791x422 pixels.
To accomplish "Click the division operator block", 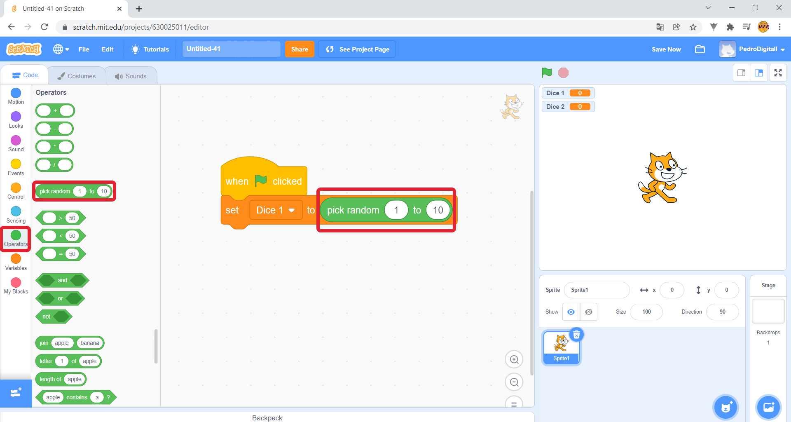I will coord(54,165).
